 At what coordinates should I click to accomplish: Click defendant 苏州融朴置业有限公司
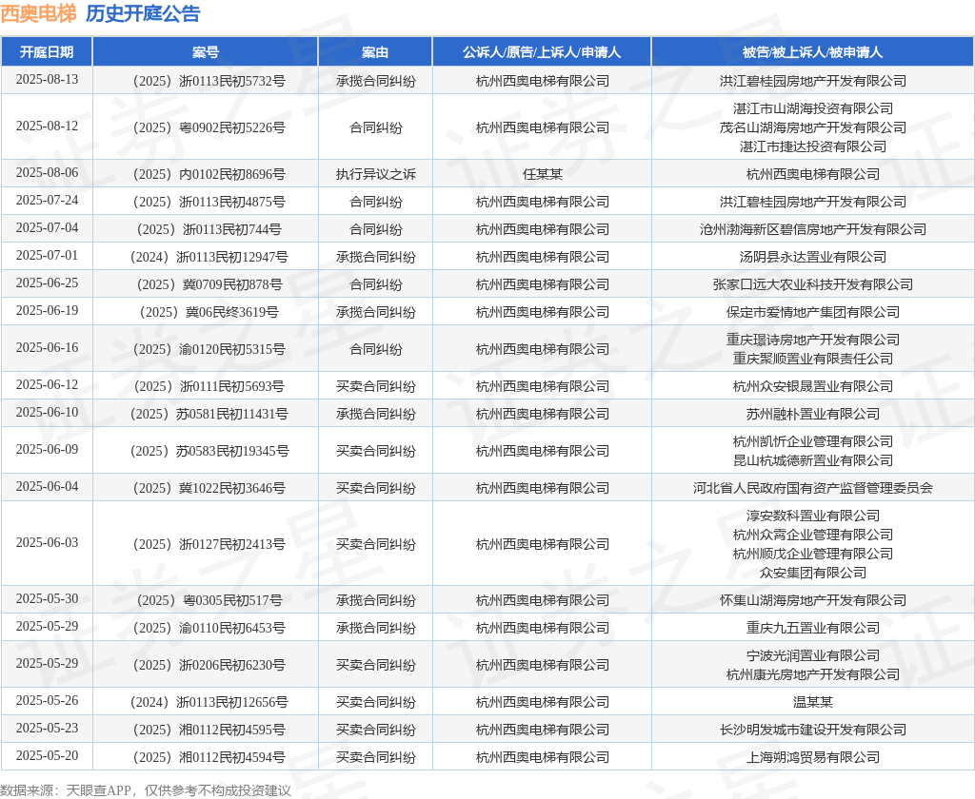coord(813,414)
